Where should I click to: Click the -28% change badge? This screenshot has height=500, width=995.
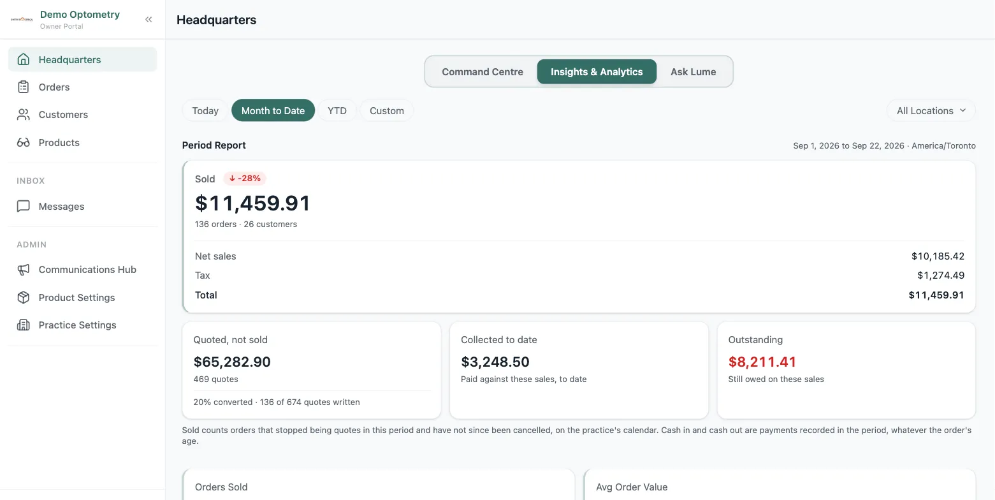pyautogui.click(x=245, y=179)
